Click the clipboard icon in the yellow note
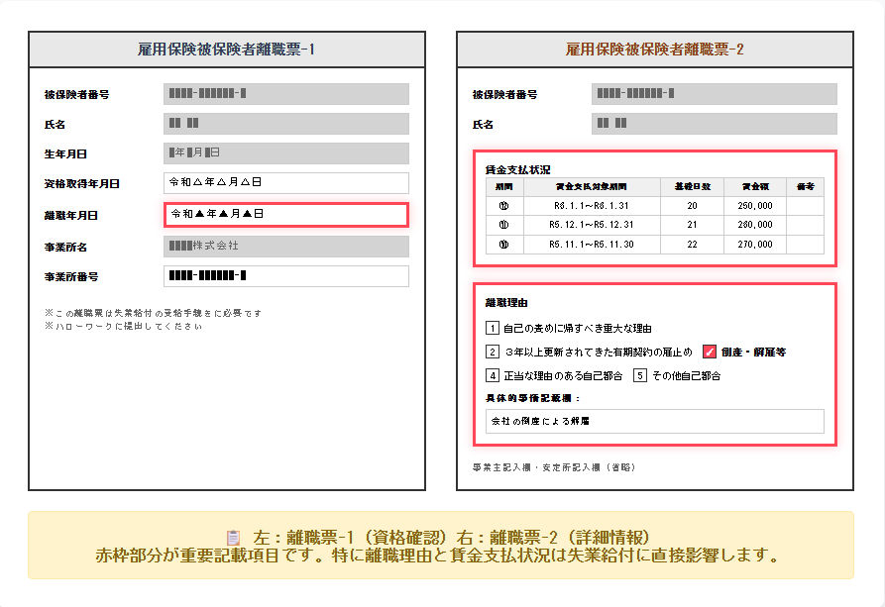Viewport: 885px width, 607px height. (x=234, y=537)
